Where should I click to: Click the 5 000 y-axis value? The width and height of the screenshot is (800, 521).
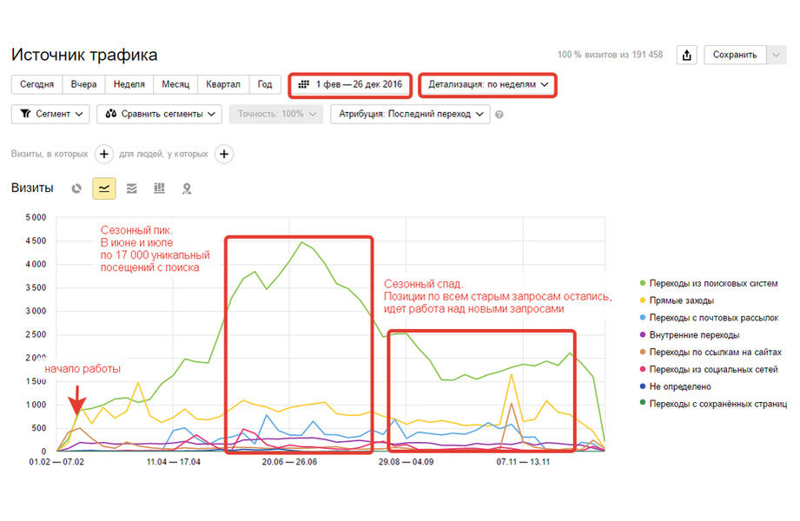pos(36,217)
